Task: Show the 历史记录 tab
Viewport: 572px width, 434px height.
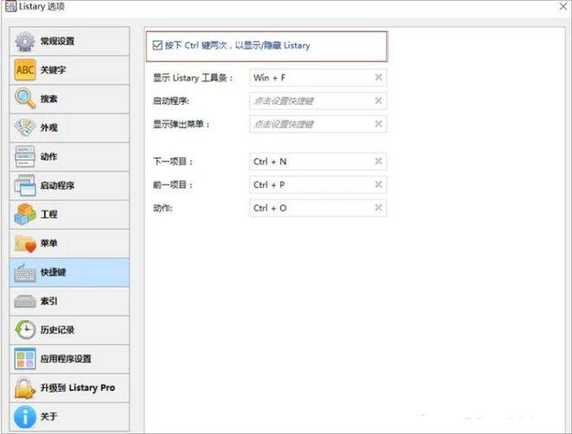Action: [x=69, y=330]
